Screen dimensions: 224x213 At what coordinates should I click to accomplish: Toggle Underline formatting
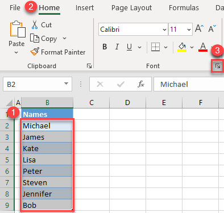pyautogui.click(x=129, y=47)
